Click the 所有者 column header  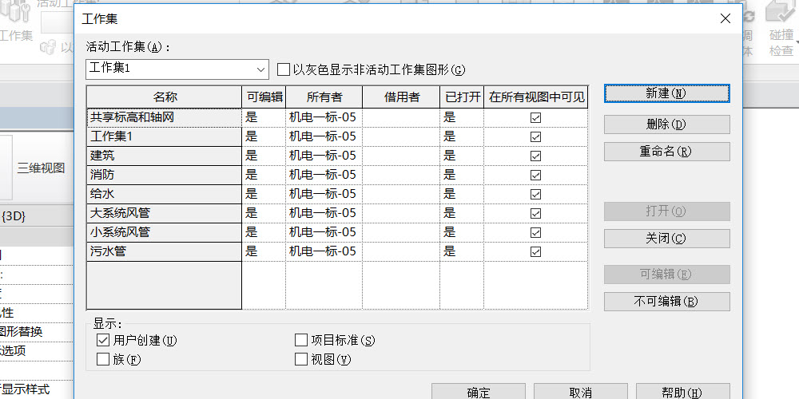pos(324,97)
